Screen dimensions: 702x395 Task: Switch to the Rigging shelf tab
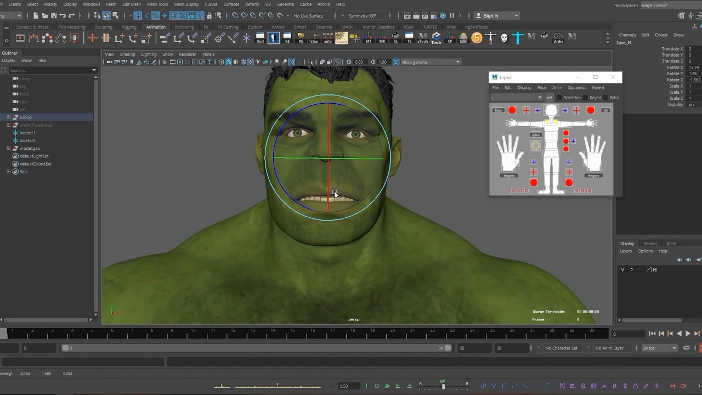[x=129, y=27]
